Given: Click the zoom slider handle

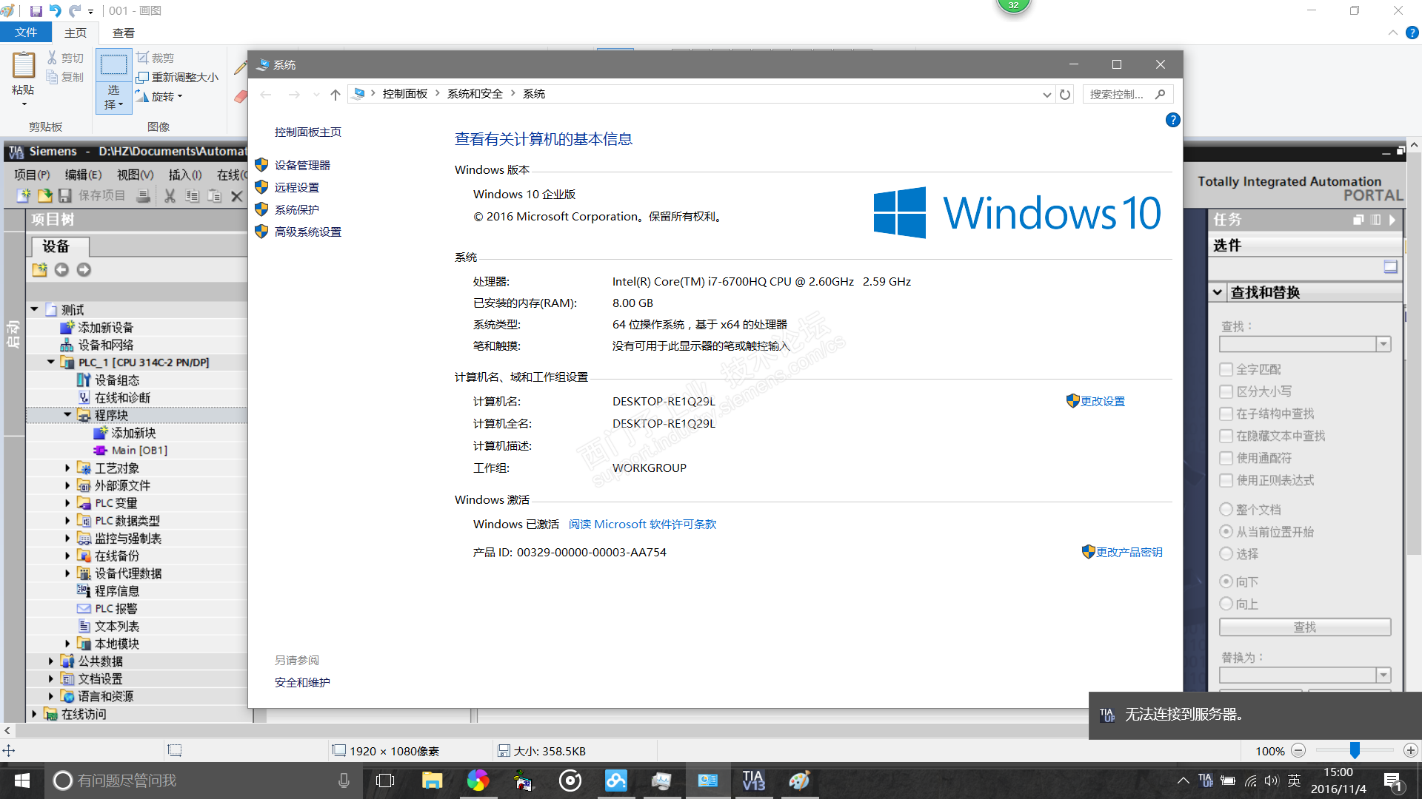Looking at the screenshot, I should (x=1355, y=750).
